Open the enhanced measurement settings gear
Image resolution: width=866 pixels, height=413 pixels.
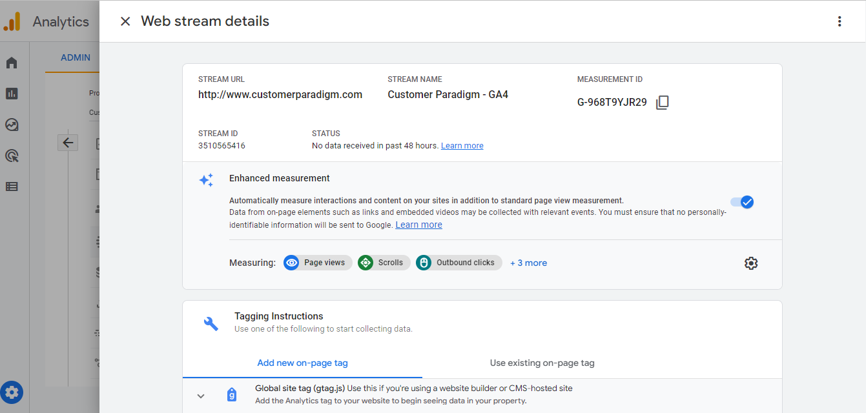pos(750,263)
